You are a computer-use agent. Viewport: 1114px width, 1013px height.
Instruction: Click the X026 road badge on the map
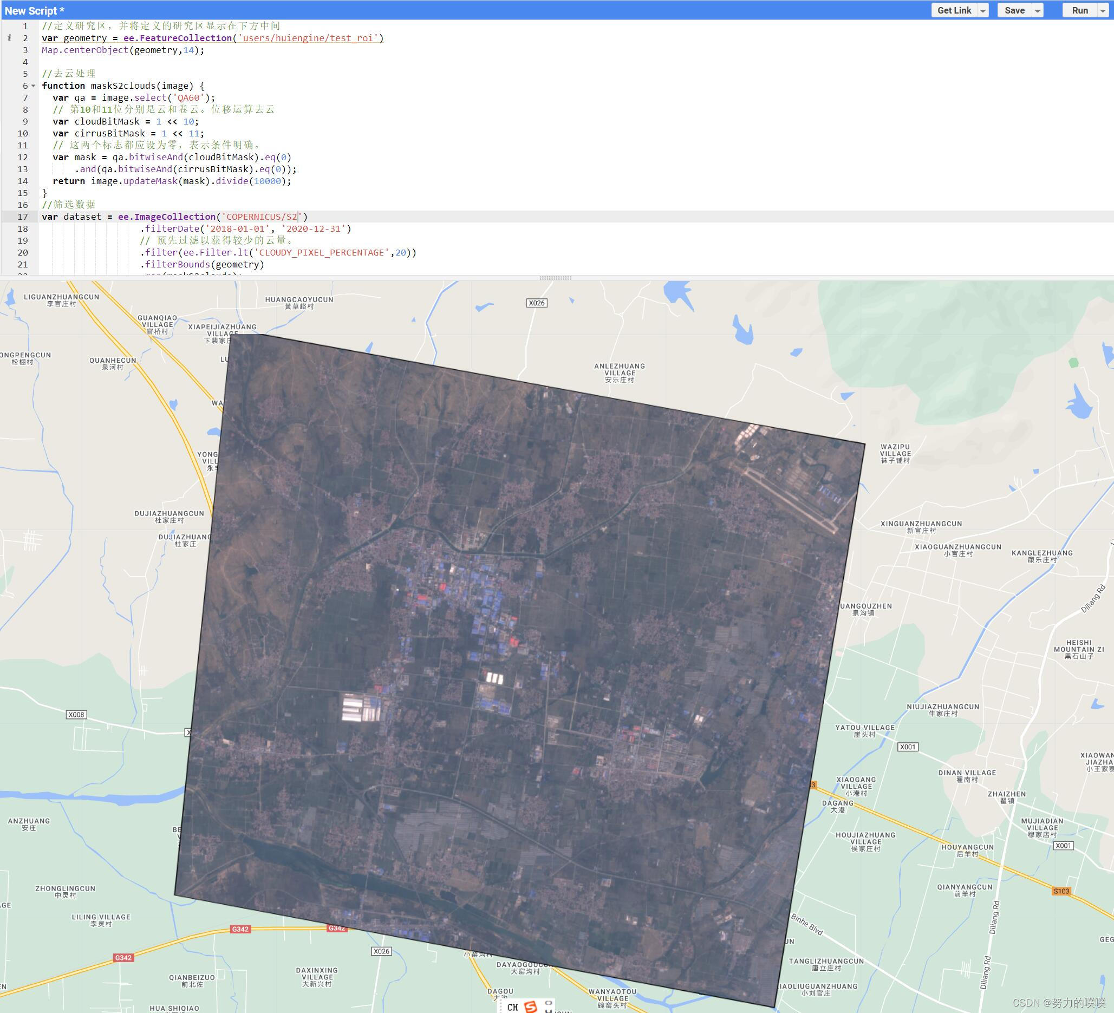(537, 302)
